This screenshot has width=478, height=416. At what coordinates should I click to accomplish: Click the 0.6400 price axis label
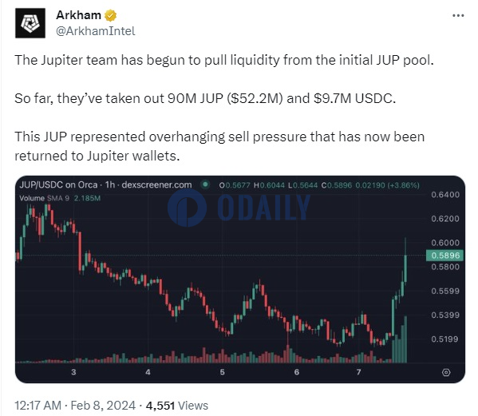pos(445,195)
